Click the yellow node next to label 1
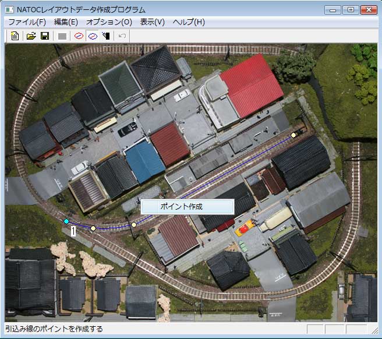The image size is (382, 339). point(93,228)
